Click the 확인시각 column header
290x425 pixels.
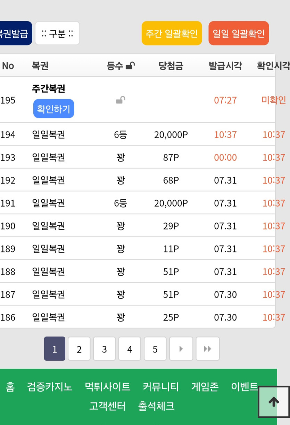pos(273,66)
